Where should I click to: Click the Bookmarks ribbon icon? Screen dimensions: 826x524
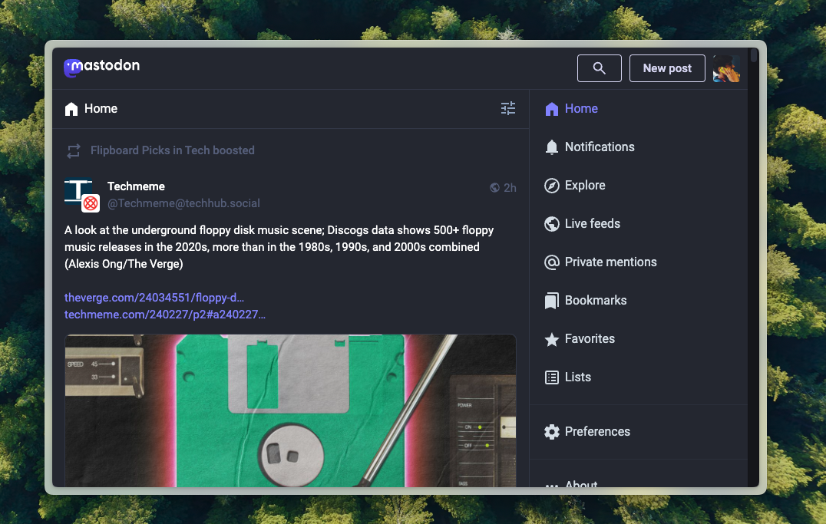coord(551,301)
